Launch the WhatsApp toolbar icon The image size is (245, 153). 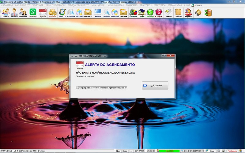33,13
